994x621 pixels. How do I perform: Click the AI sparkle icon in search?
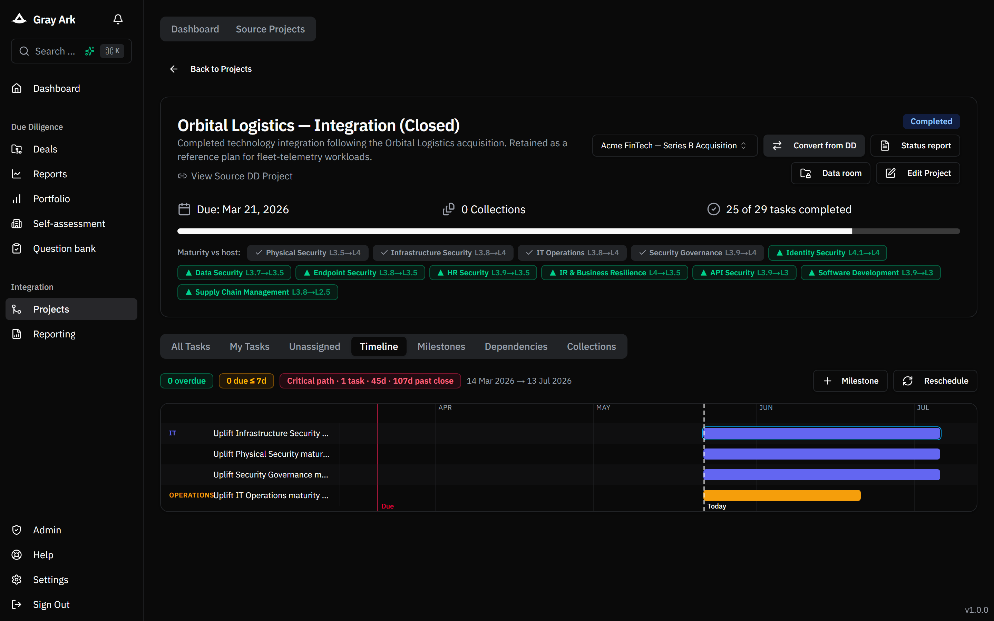[89, 51]
